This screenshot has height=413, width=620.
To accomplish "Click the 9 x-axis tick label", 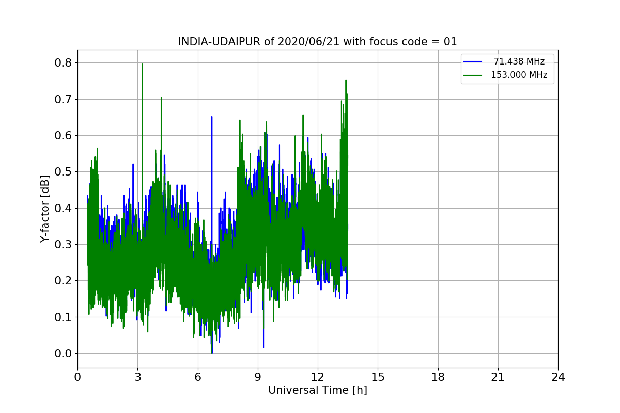I will (x=258, y=377).
